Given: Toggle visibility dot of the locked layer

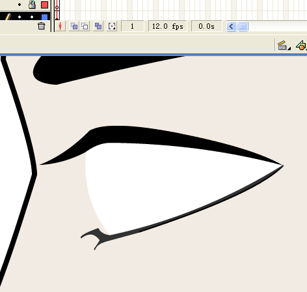Looking at the screenshot, I should (20, 5).
